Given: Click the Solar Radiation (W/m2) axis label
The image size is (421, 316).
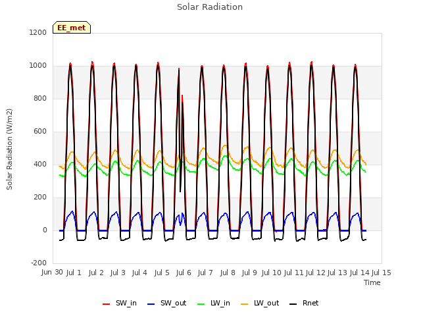Looking at the screenshot, I should click(x=9, y=149).
